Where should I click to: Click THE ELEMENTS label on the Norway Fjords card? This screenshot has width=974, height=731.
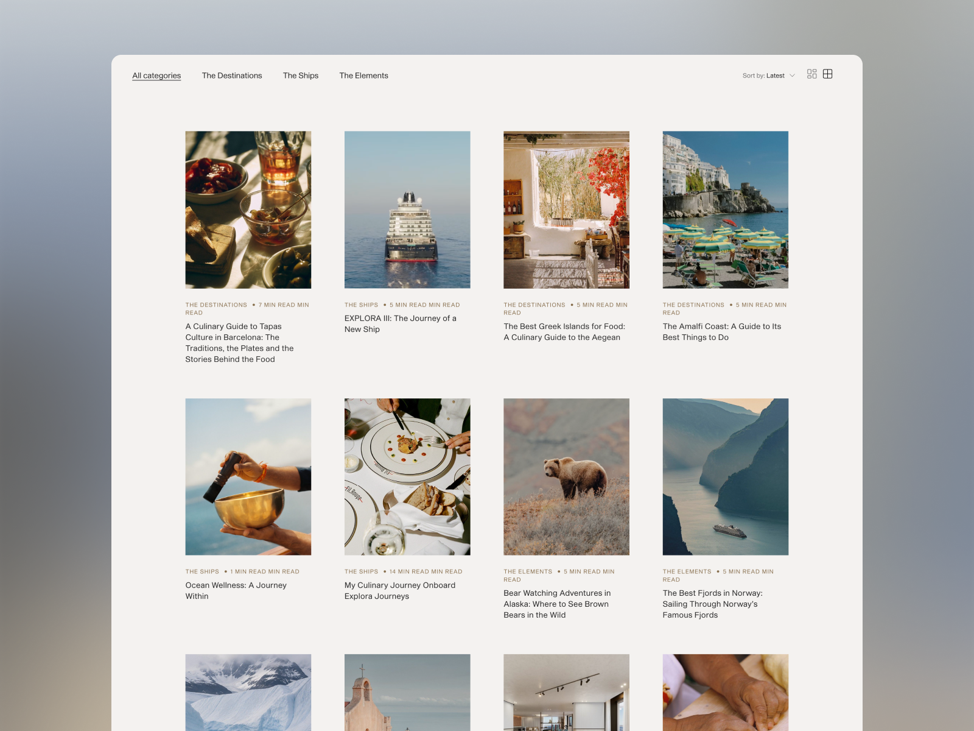click(687, 572)
